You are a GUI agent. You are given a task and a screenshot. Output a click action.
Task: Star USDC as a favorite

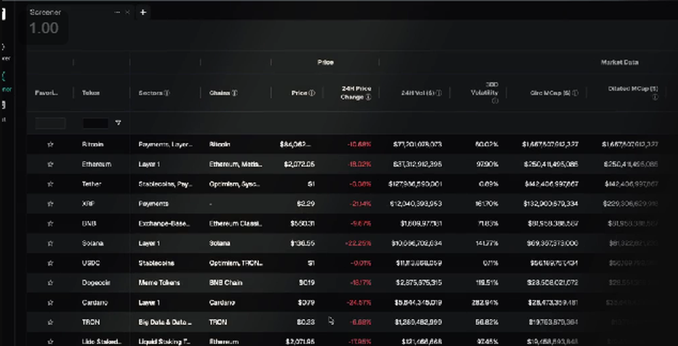pyautogui.click(x=50, y=263)
